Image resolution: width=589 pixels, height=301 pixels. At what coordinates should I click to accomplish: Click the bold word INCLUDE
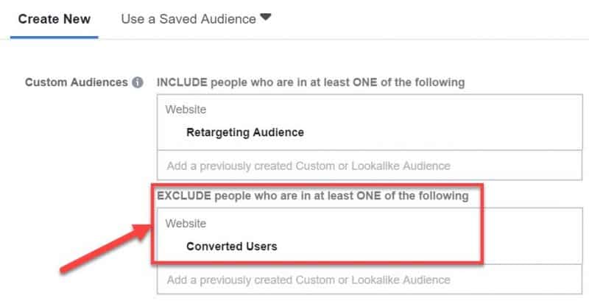point(182,82)
